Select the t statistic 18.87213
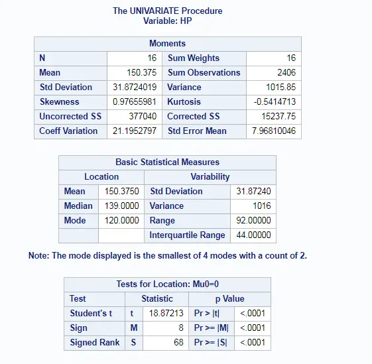This screenshot has width=372, height=364. coord(166,314)
